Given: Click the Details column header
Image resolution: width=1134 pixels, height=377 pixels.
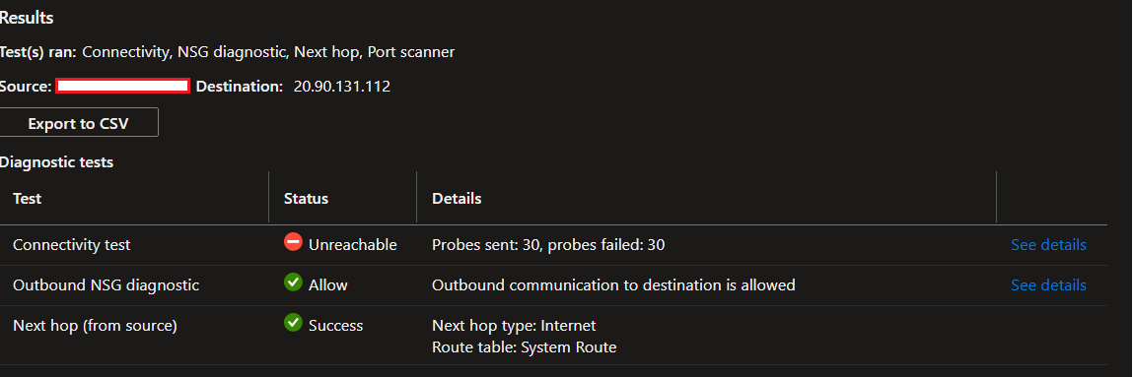Looking at the screenshot, I should [457, 199].
